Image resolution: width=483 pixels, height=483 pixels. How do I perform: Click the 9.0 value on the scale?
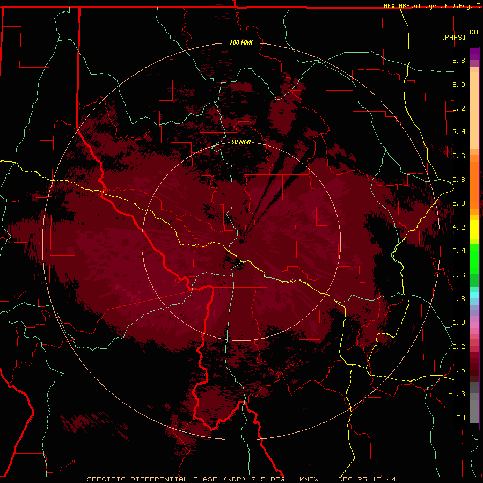(459, 84)
